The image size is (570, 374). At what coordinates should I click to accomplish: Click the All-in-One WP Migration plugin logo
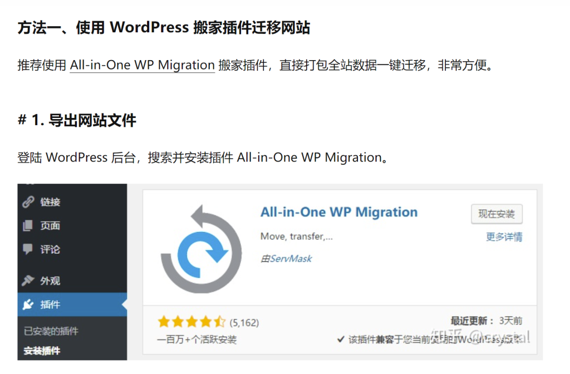[200, 250]
